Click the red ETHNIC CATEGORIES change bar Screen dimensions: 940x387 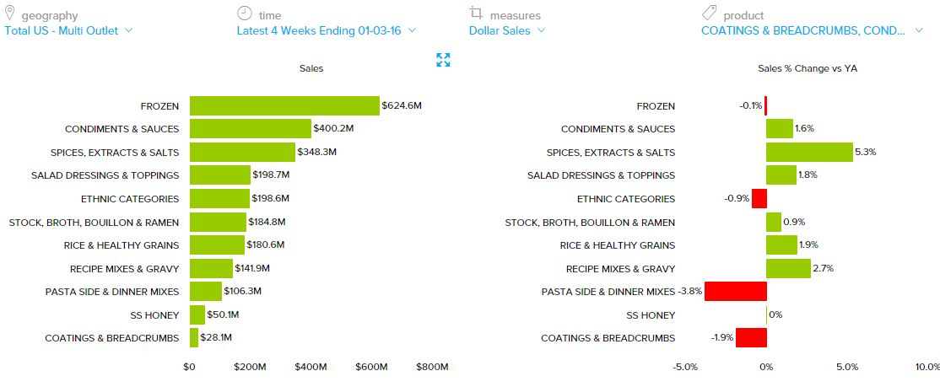click(759, 199)
